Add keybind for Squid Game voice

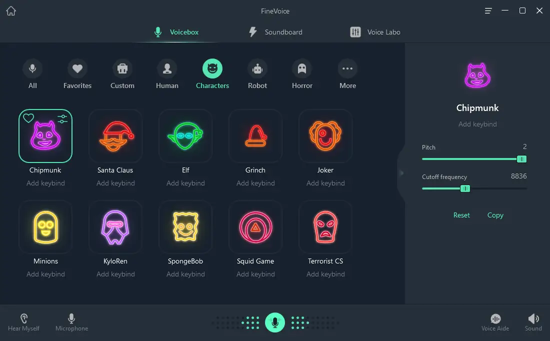point(255,274)
